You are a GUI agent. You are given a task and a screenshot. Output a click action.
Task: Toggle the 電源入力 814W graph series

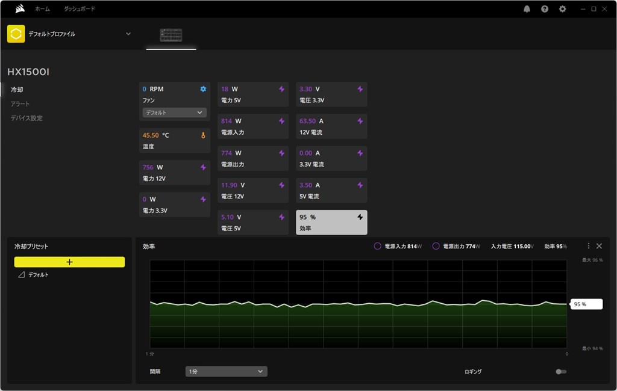point(377,247)
